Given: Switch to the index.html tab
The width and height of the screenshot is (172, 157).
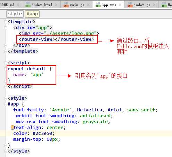Looking at the screenshot, I should click(x=41, y=5).
